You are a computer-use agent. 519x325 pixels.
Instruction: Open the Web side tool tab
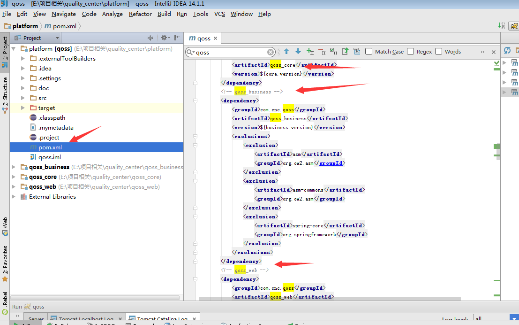point(5,226)
